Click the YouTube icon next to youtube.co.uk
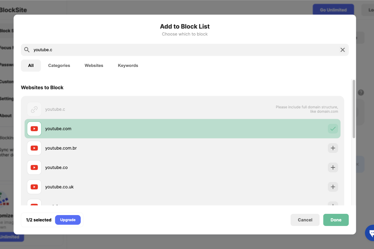Image resolution: width=374 pixels, height=249 pixels. (34, 187)
